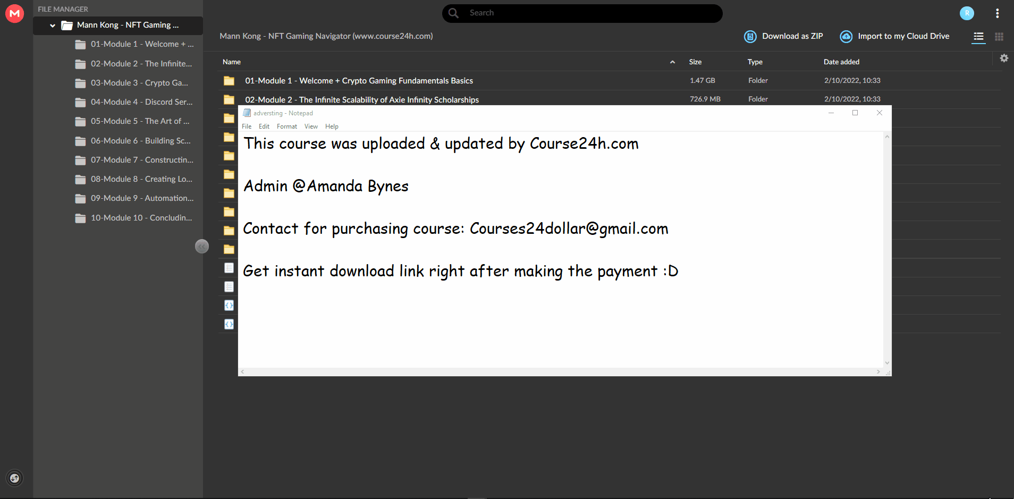Screen dimensions: 1014x499
Task: Open 02-Module 2 - The Infinite Scalability row
Action: 610,99
